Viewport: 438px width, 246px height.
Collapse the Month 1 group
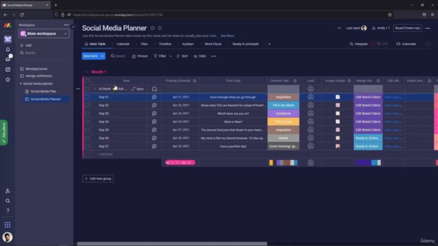coord(87,72)
